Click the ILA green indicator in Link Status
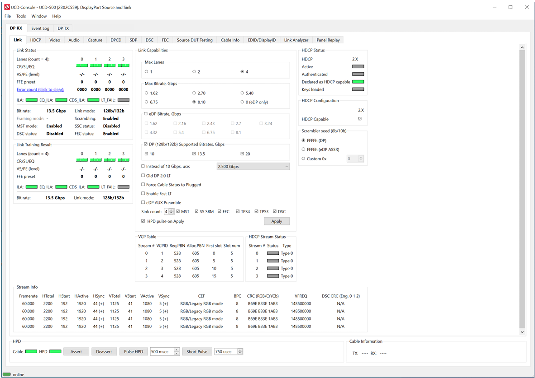The height and width of the screenshot is (378, 535). point(31,100)
